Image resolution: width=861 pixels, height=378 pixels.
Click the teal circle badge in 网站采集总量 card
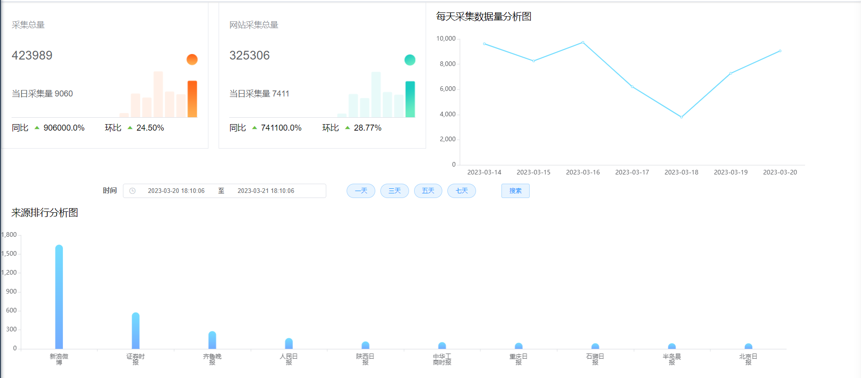tap(410, 60)
